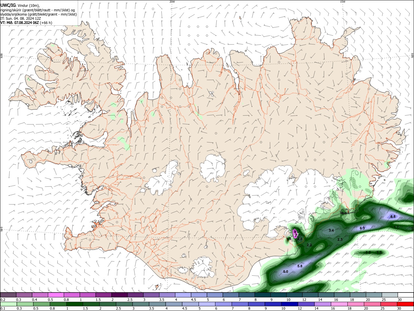This screenshot has height=311, width=414.
Task: Click the '0.1' label on the lower legend
Action: [3, 309]
